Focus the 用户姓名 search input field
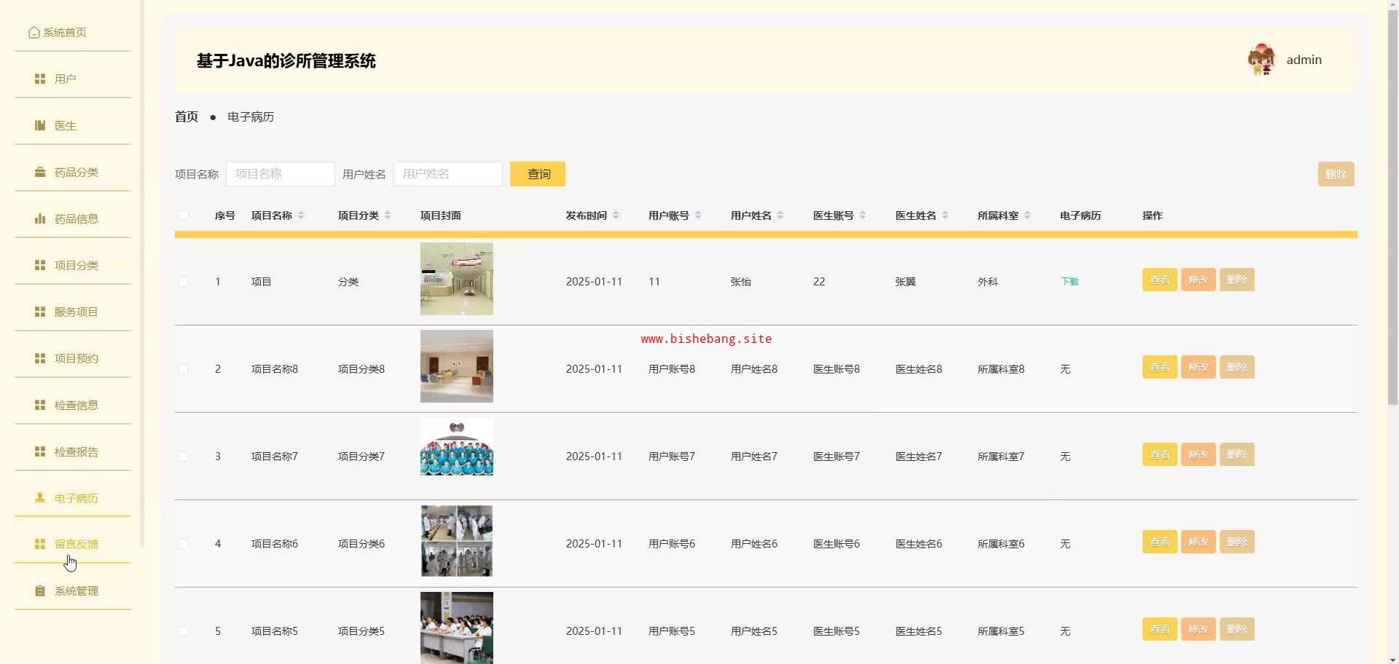 pyautogui.click(x=447, y=174)
